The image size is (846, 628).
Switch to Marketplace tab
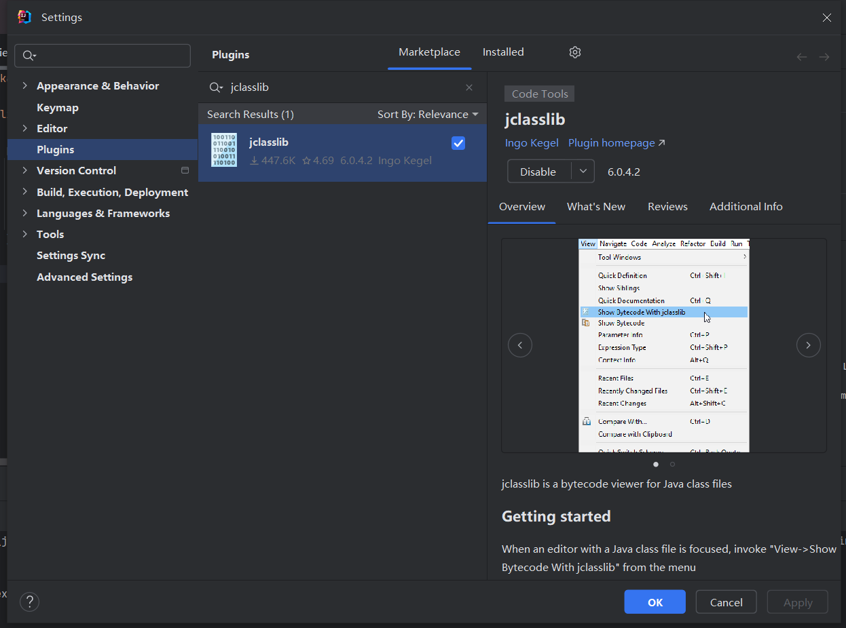[x=429, y=52]
